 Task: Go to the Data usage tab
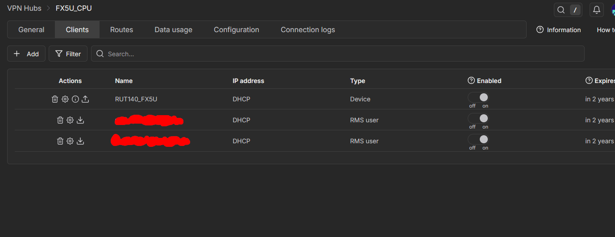coord(173,30)
